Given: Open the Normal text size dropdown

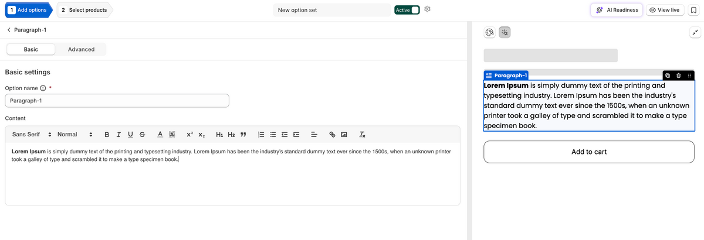Looking at the screenshot, I should pyautogui.click(x=75, y=135).
